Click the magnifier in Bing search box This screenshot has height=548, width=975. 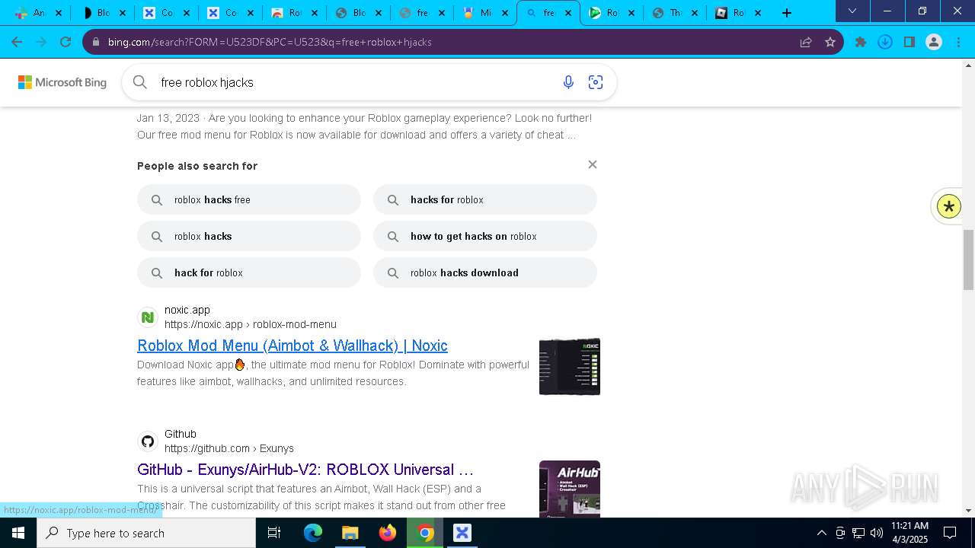pyautogui.click(x=140, y=82)
